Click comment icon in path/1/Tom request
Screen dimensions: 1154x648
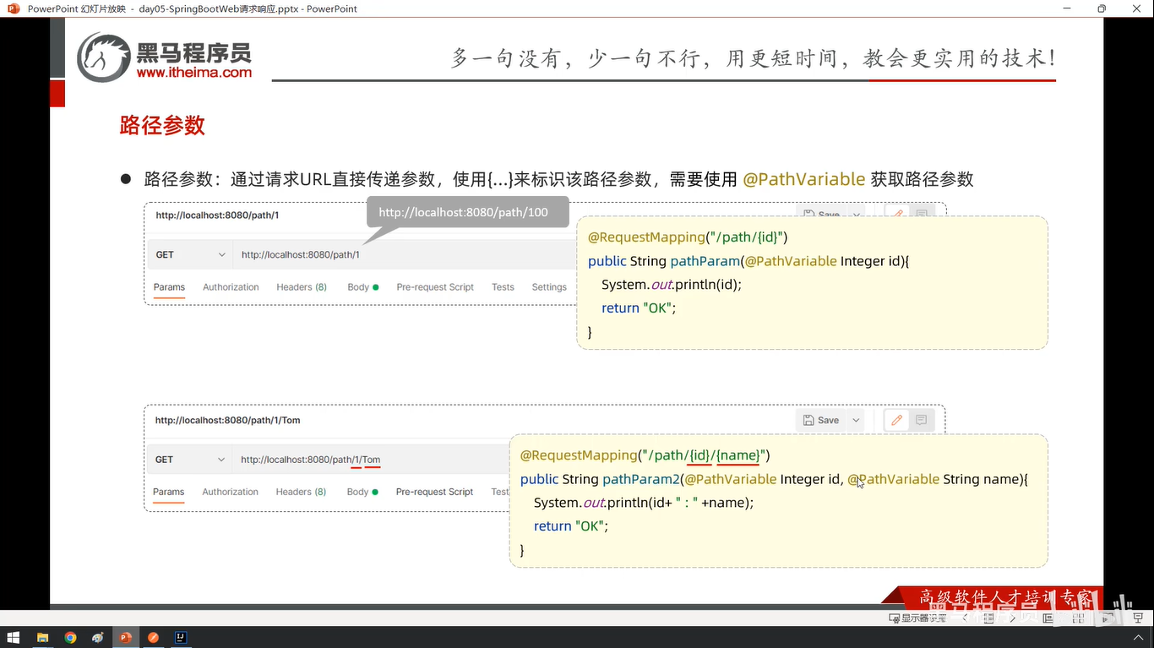922,420
